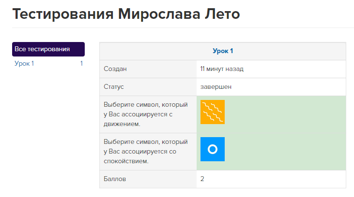354x197 pixels.
Task: Click the 'Урок 1' table header link
Action: (x=223, y=51)
